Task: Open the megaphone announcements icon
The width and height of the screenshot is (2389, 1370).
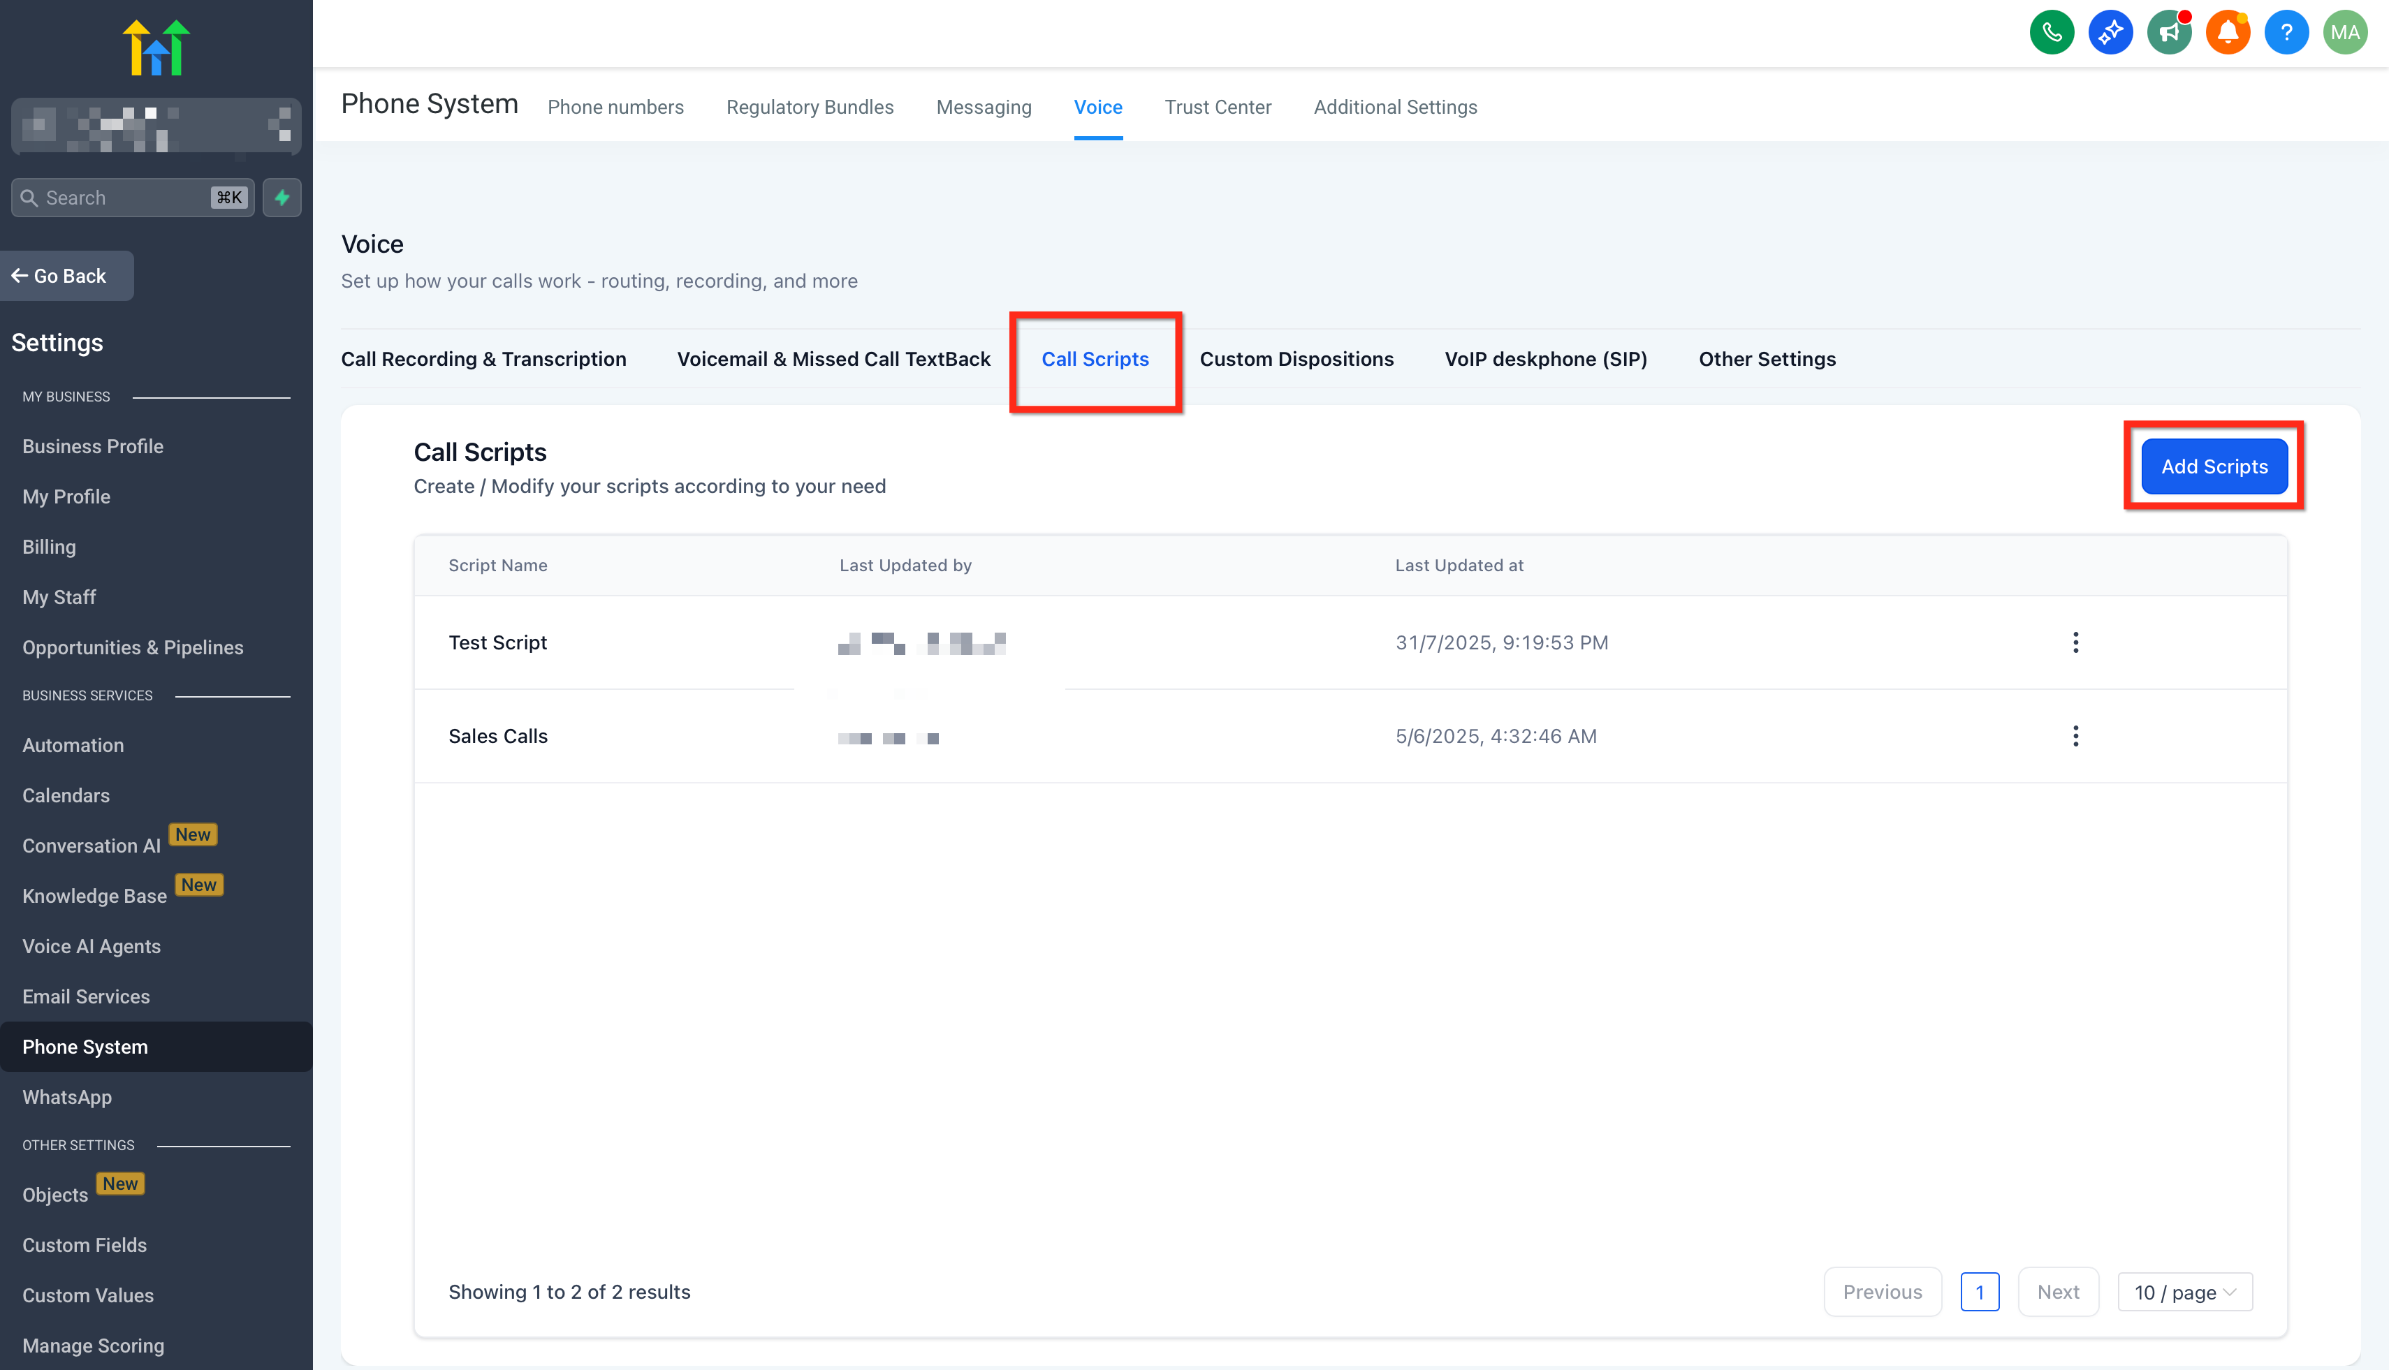Action: point(2169,33)
